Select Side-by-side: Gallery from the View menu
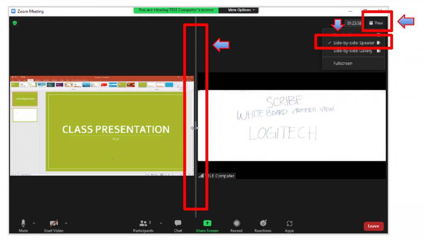Screen dimensions: 424x241 coord(352,51)
